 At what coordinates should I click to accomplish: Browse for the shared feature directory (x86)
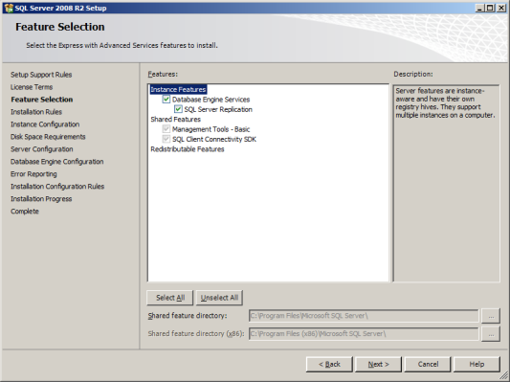[491, 334]
